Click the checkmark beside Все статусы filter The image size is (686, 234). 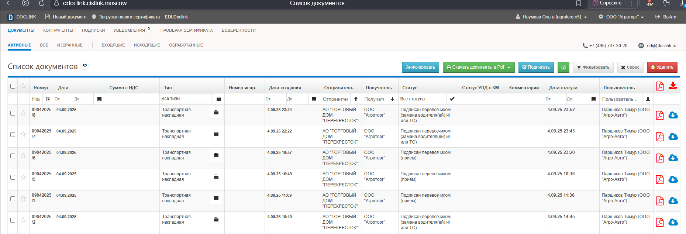click(x=452, y=99)
